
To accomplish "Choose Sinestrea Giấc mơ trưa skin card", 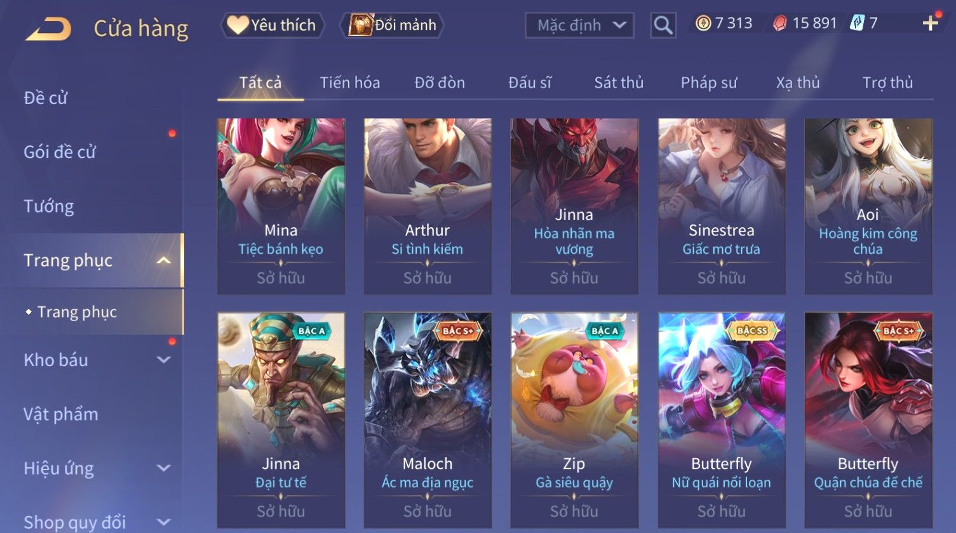I will (x=721, y=206).
